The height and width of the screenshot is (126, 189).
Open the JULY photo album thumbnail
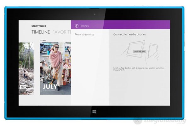pos(55,68)
